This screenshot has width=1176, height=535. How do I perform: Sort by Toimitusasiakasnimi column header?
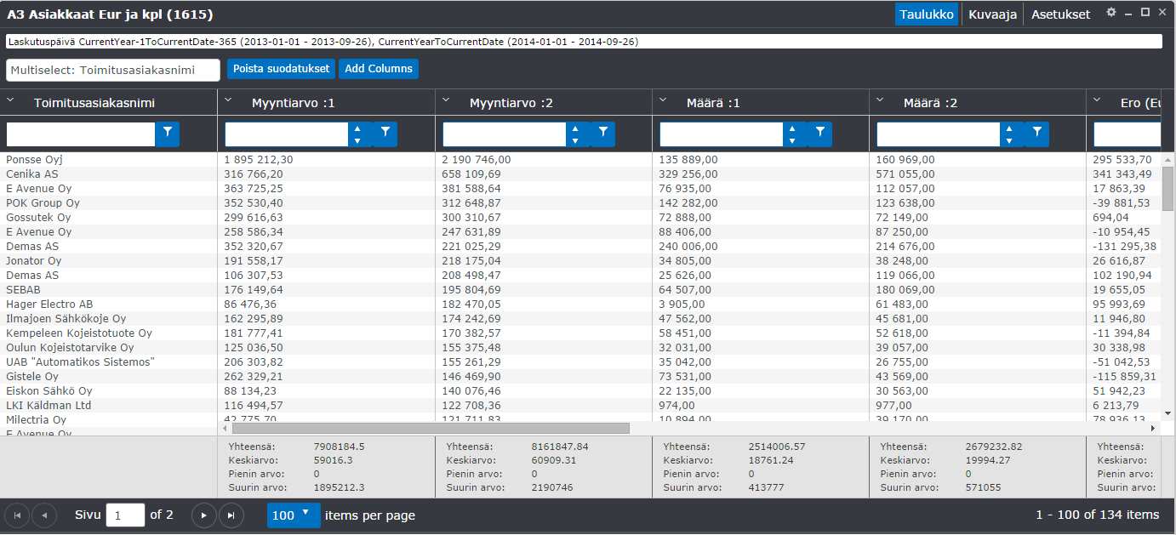pos(94,103)
